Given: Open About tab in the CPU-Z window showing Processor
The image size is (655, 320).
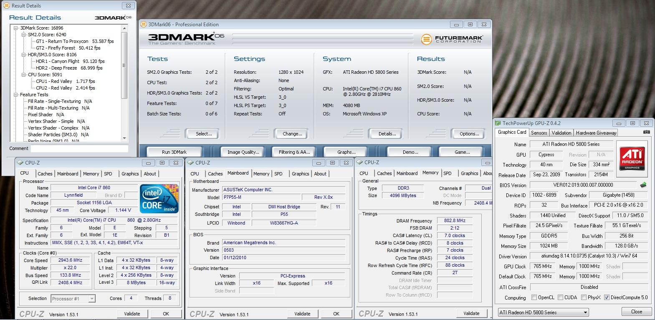Looking at the screenshot, I should (150, 174).
